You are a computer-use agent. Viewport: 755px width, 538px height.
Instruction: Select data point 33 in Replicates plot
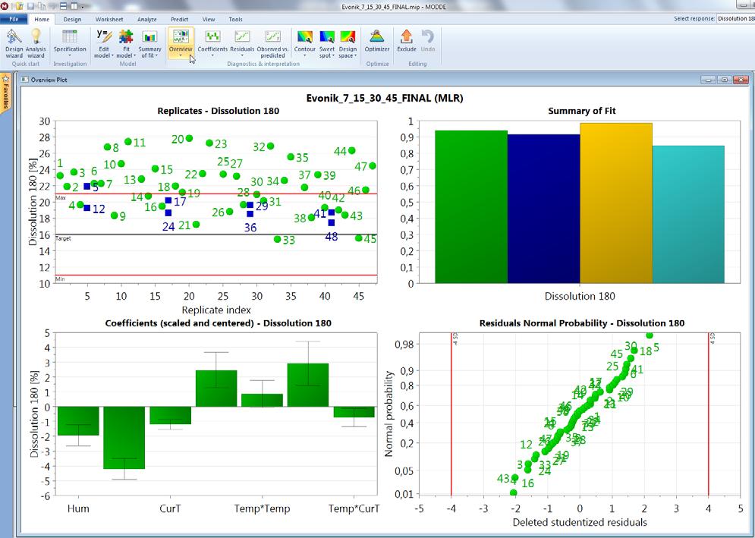[277, 239]
